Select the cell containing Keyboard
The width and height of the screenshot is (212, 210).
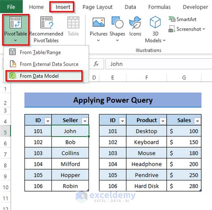coord(146,142)
